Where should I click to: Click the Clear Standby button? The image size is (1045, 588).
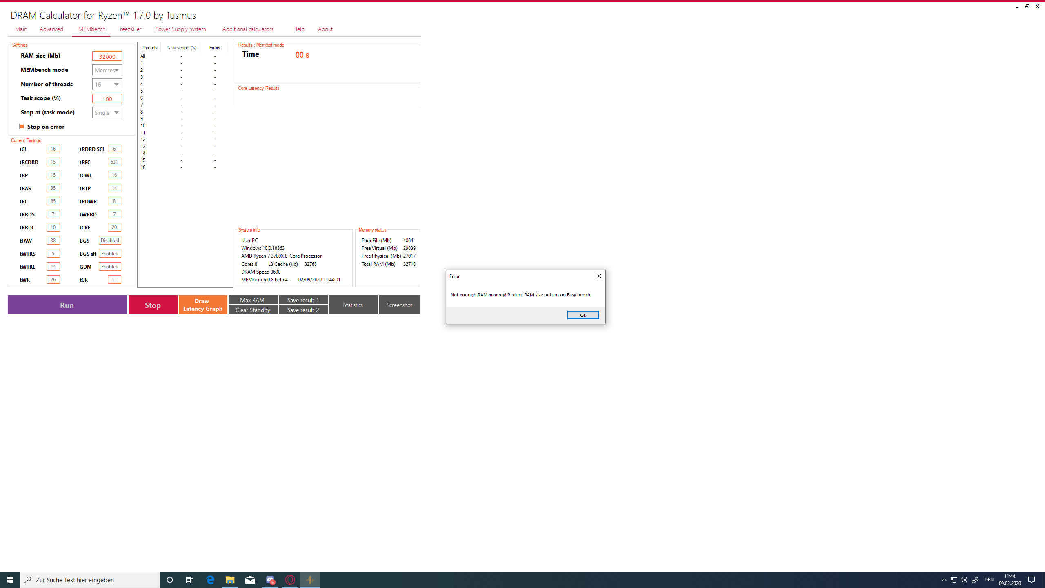[253, 310]
